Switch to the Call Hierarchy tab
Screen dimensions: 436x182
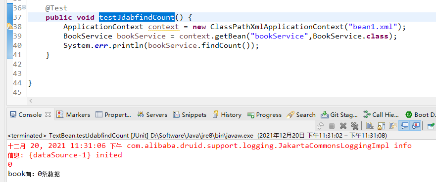[381, 115]
